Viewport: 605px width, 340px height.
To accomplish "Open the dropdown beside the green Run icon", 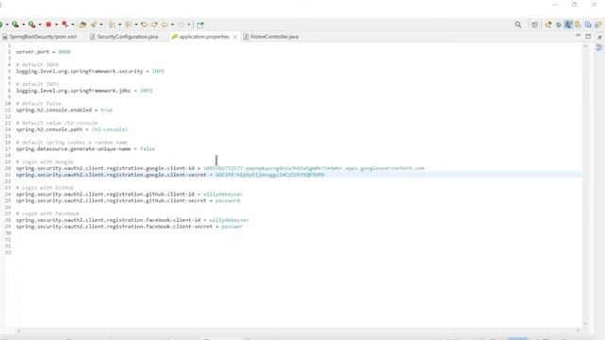I will tap(7, 25).
